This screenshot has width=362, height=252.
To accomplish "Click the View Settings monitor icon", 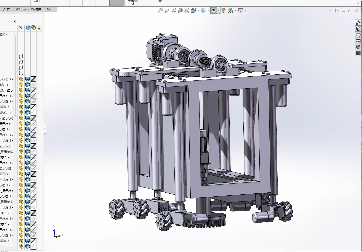I will (241, 10).
